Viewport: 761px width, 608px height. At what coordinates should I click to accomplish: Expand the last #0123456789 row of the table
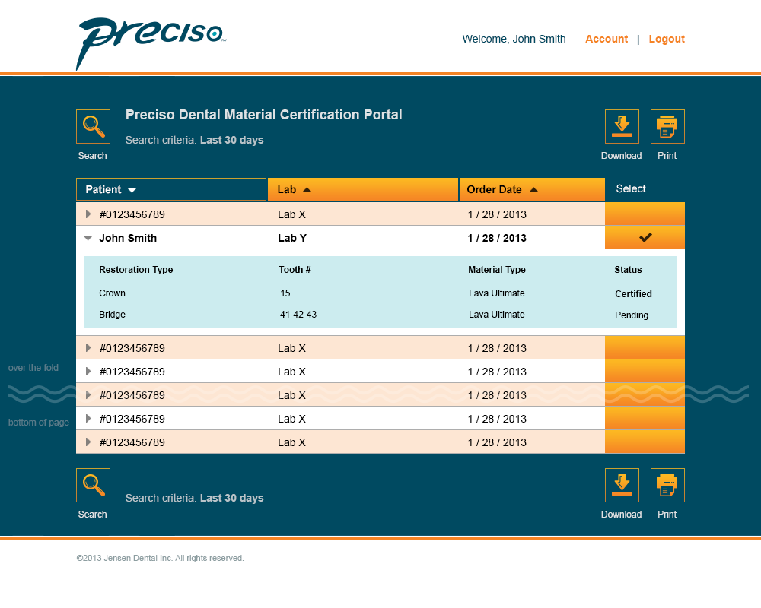pos(88,442)
